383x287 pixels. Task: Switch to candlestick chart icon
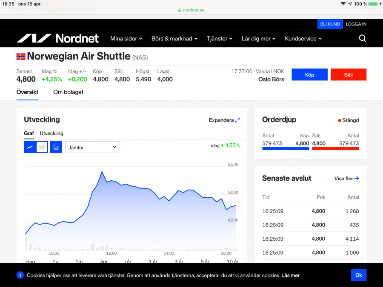tap(42, 147)
